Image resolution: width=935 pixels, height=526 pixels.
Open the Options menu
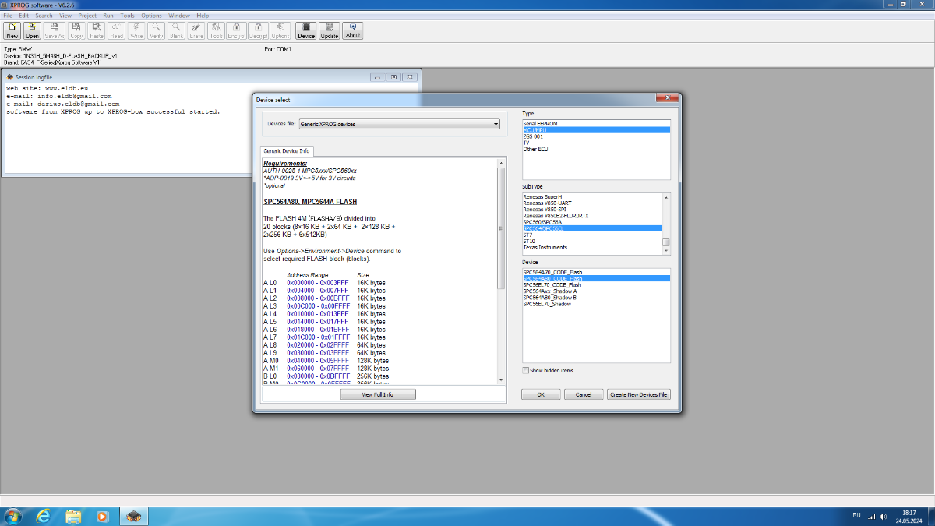151,16
